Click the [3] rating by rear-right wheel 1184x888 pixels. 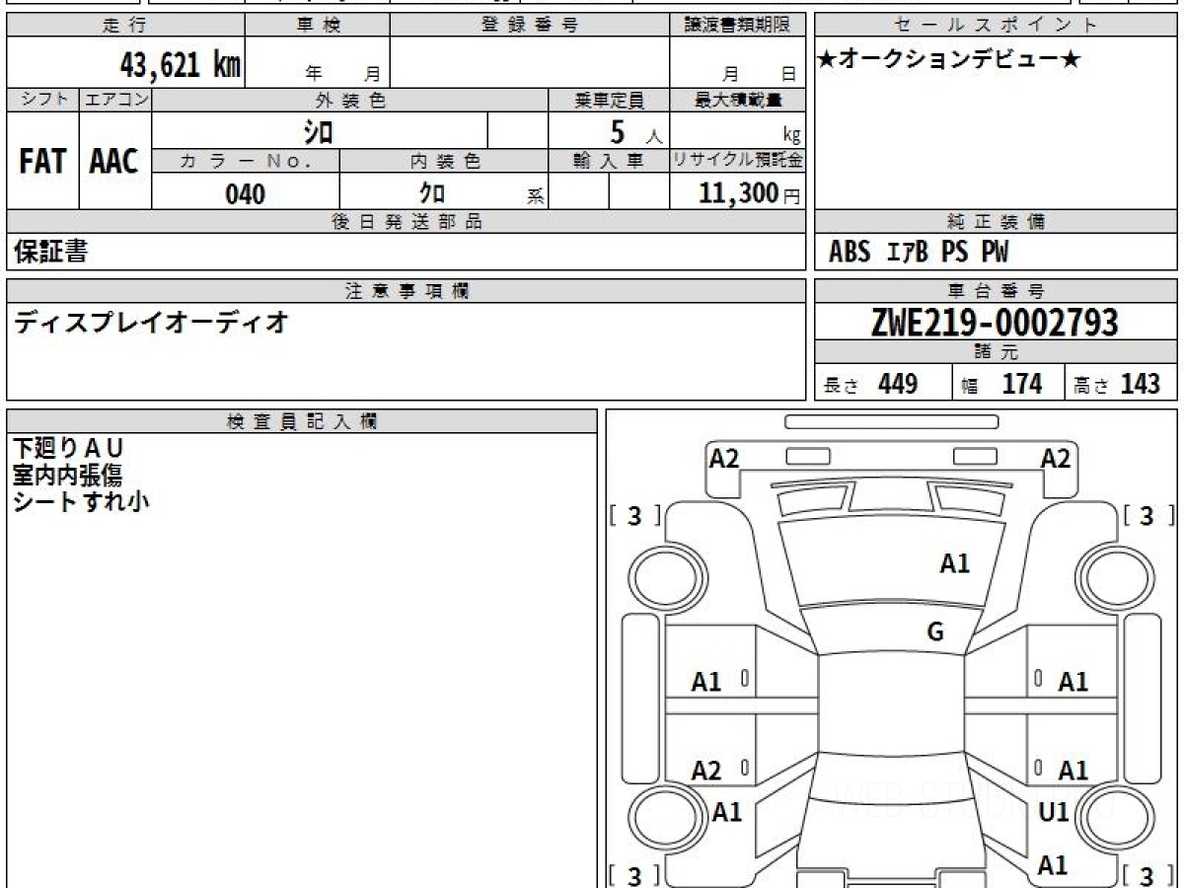[x=1147, y=874]
